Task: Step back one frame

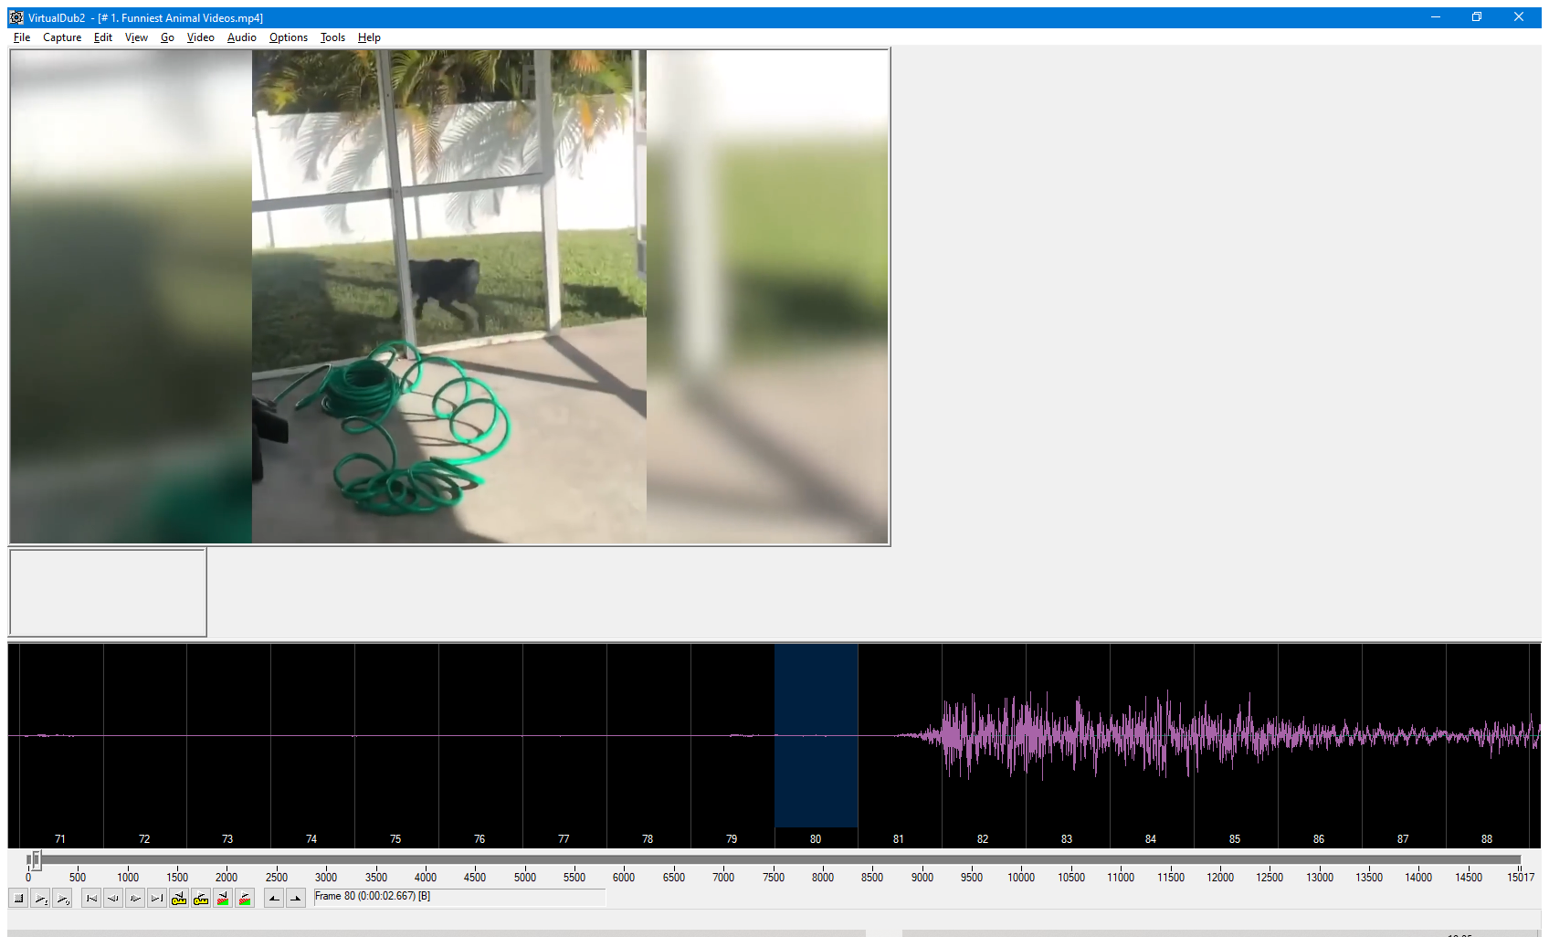Action: pos(113,899)
